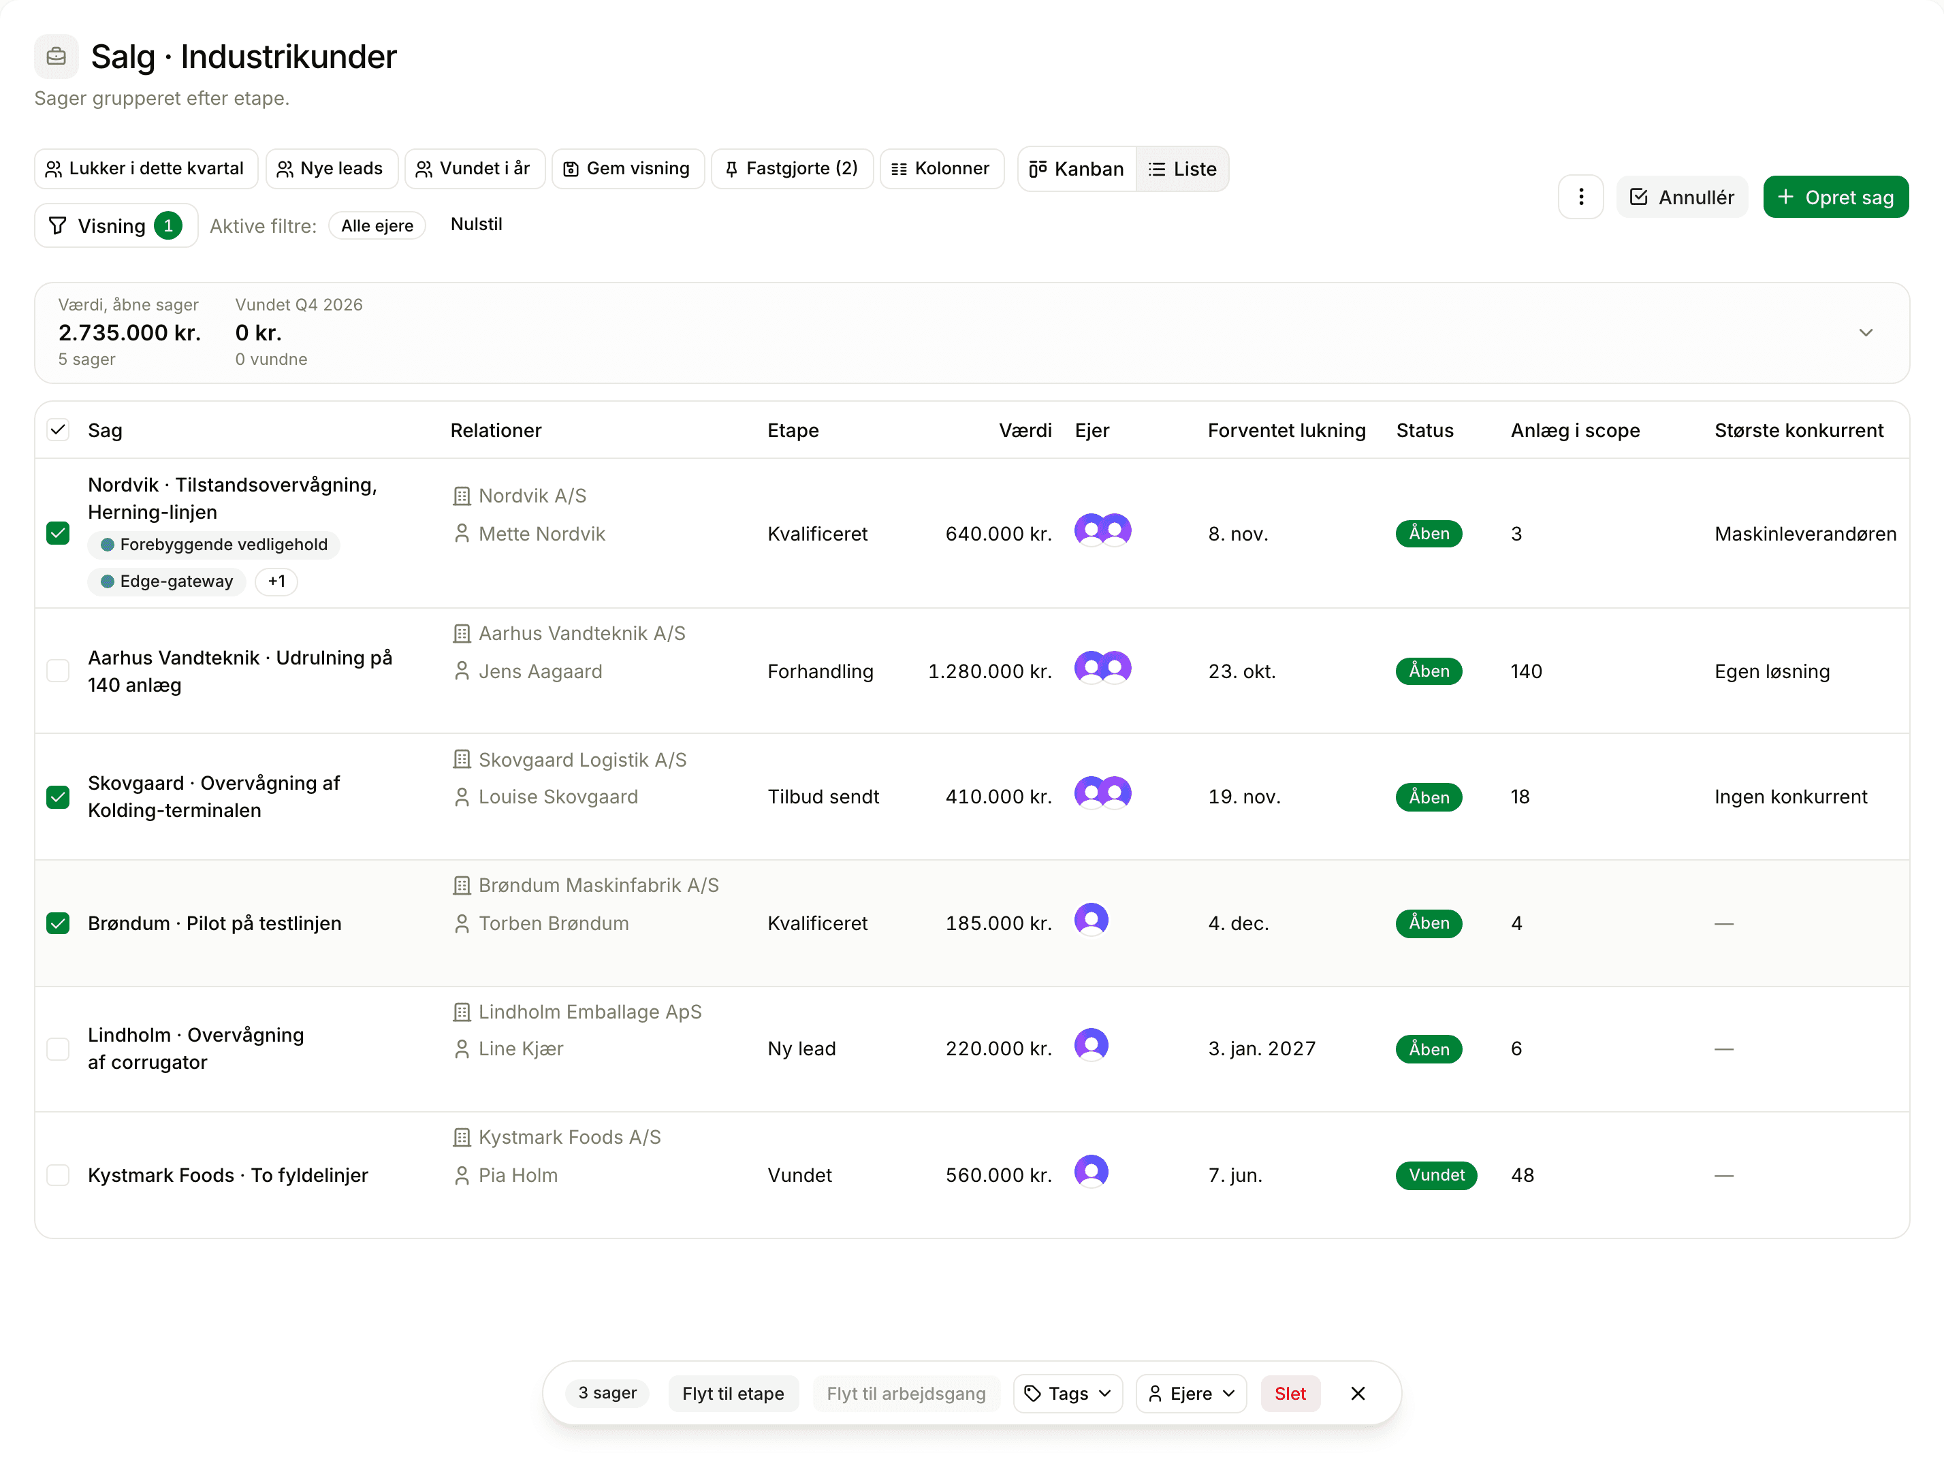Viewport: 1944px width, 1457px height.
Task: Click the Opret sag button
Action: coord(1835,197)
